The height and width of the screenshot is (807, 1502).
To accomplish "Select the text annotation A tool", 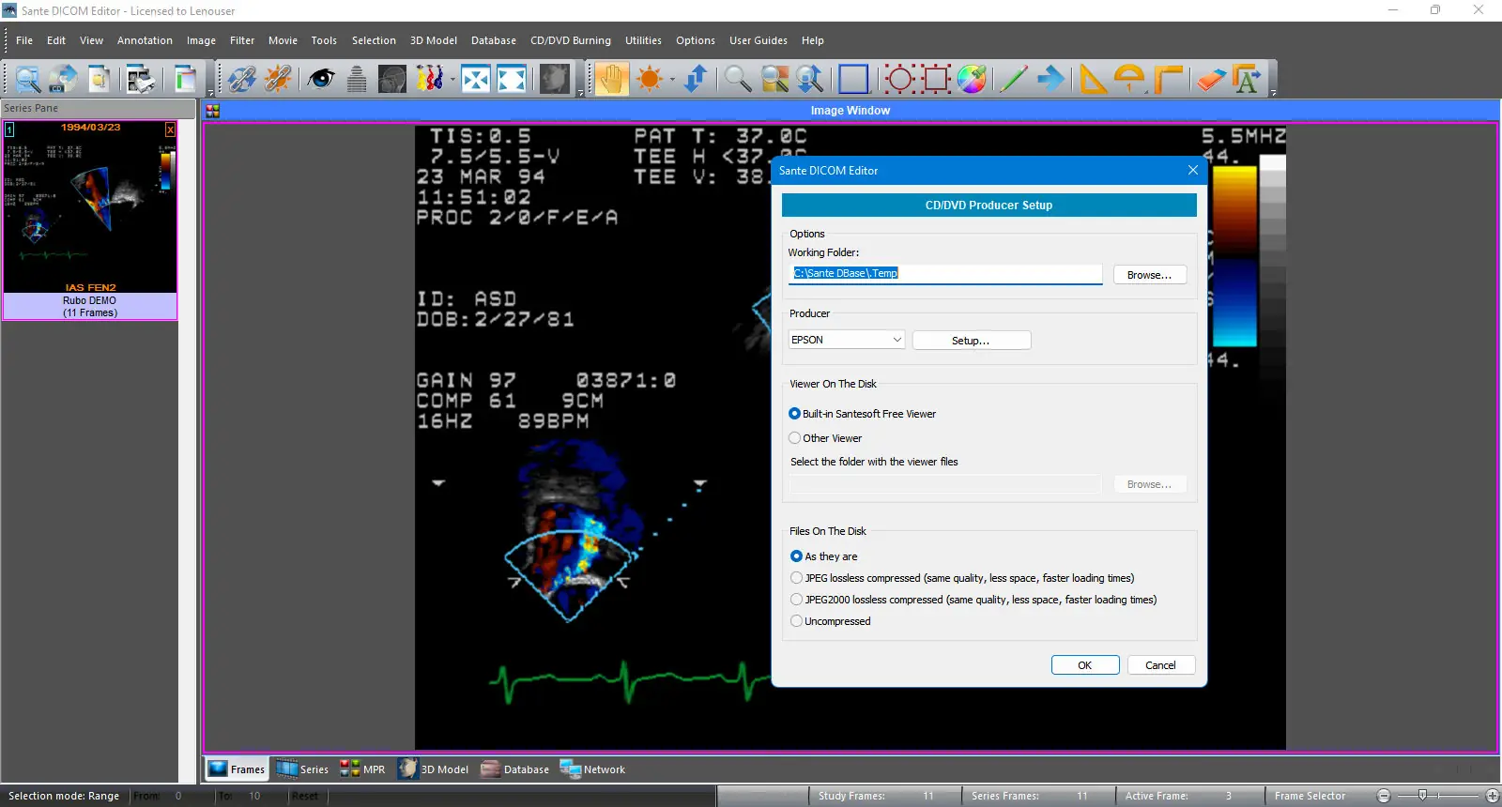I will [1248, 79].
